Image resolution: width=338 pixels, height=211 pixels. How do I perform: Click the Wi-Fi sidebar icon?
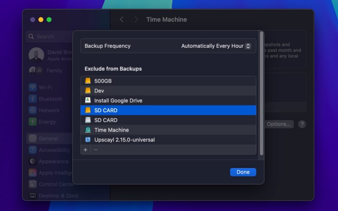tap(33, 87)
